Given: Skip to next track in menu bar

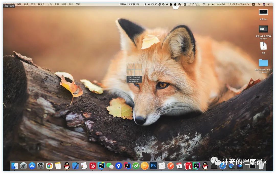Looking at the screenshot, I should pyautogui.click(x=149, y=4).
